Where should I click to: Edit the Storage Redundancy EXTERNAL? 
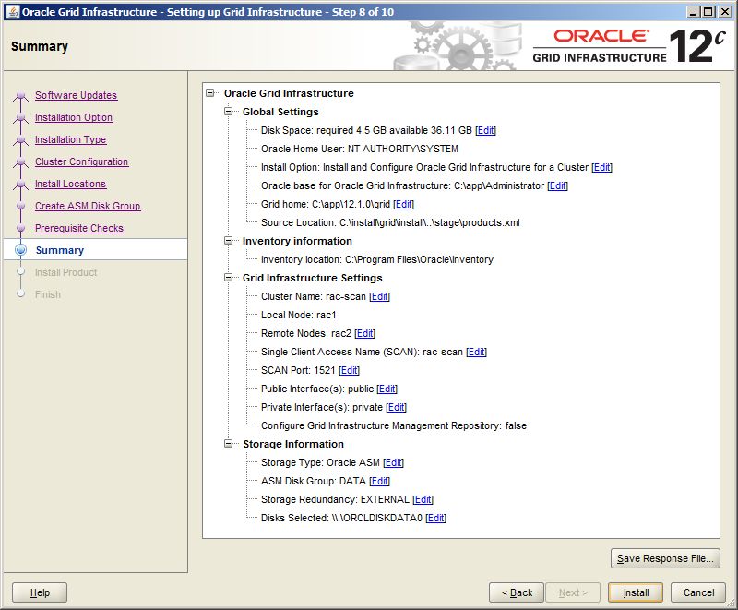tap(423, 499)
